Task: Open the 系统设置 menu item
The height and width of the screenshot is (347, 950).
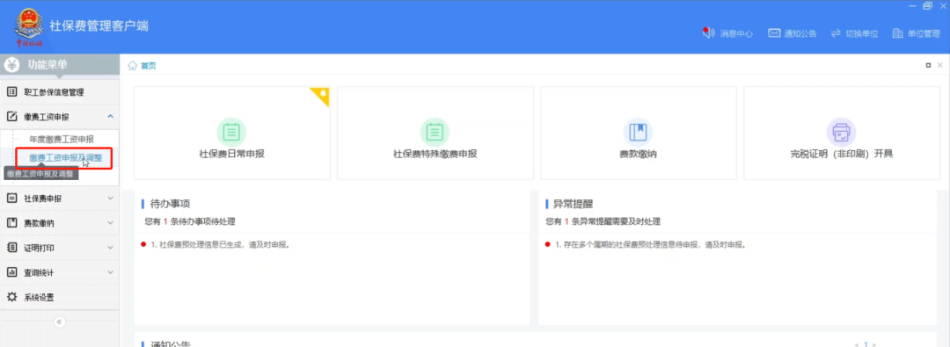Action: click(x=60, y=297)
